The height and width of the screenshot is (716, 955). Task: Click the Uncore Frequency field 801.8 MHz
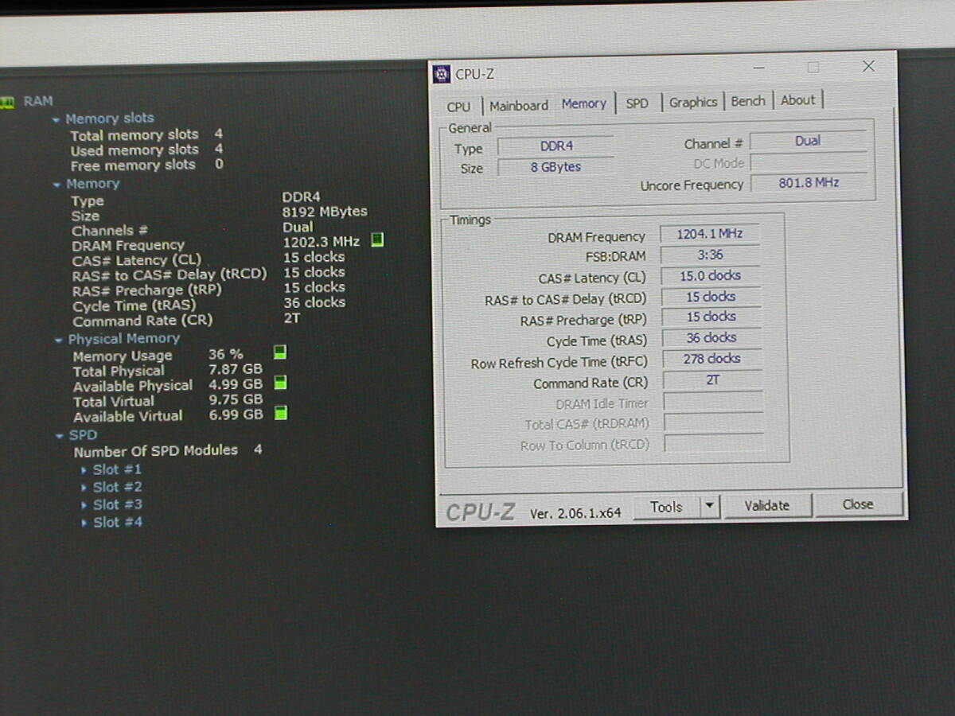(808, 182)
